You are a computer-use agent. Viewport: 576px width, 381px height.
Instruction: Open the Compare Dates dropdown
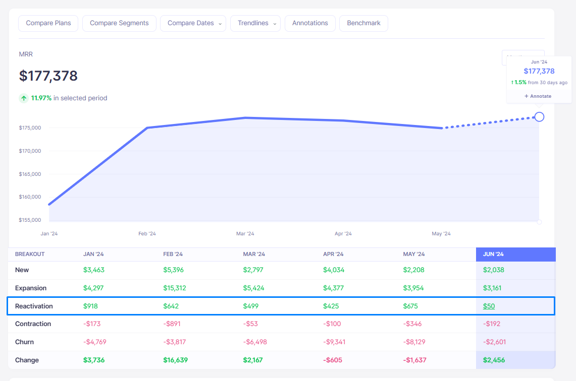[x=193, y=23]
